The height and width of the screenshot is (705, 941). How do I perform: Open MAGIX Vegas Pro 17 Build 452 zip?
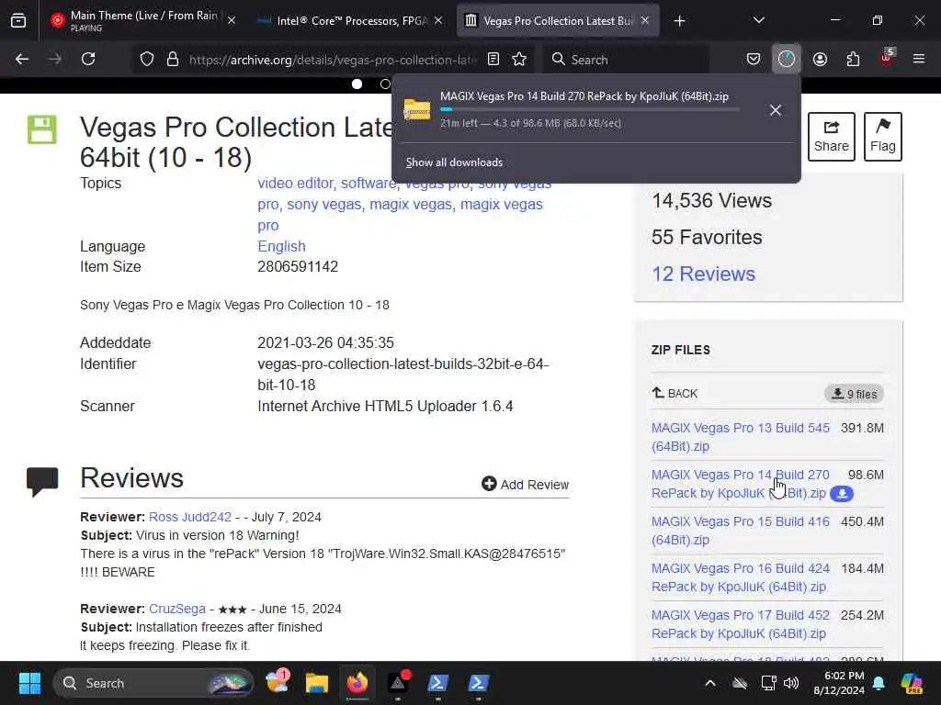[x=741, y=624]
